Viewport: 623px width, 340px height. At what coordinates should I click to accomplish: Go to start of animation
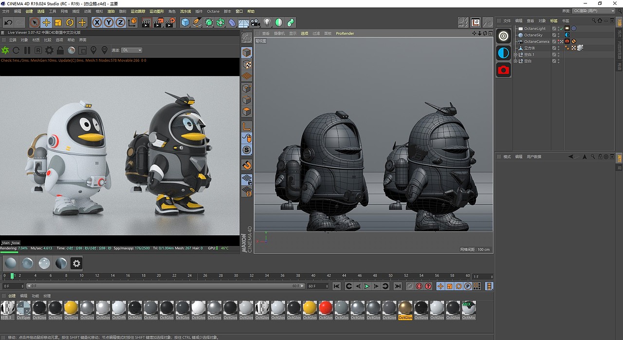tap(336, 286)
